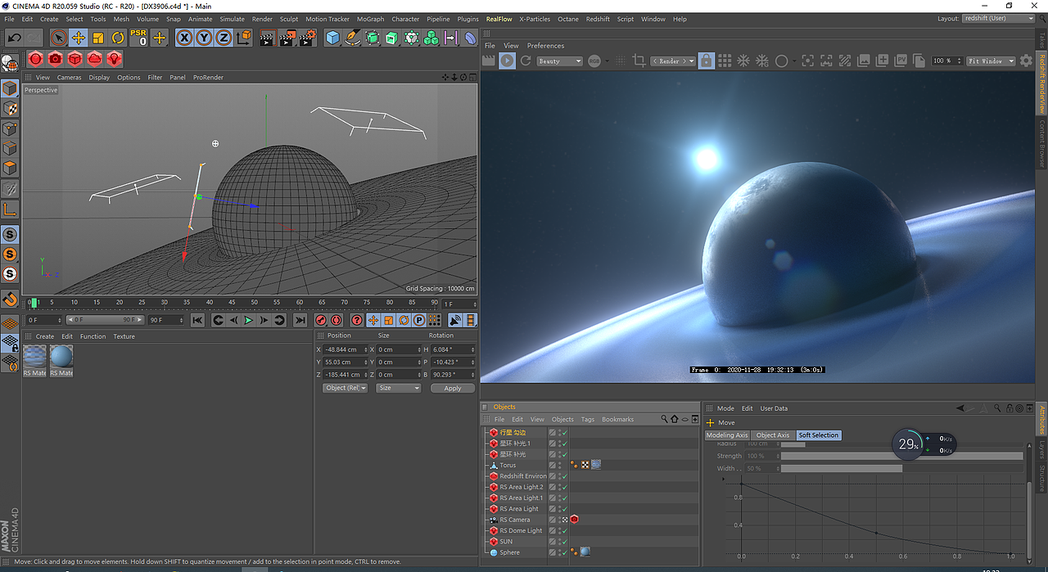Click the coordinate system cube icon
Screen dimensions: 1048x572
(243, 38)
